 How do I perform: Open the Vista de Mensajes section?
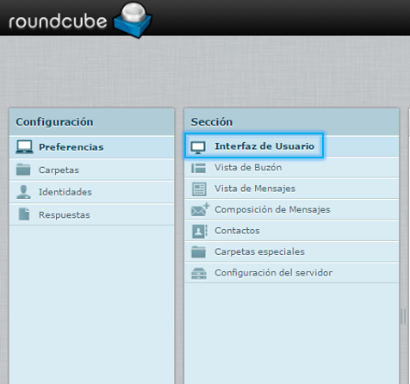[x=292, y=189]
